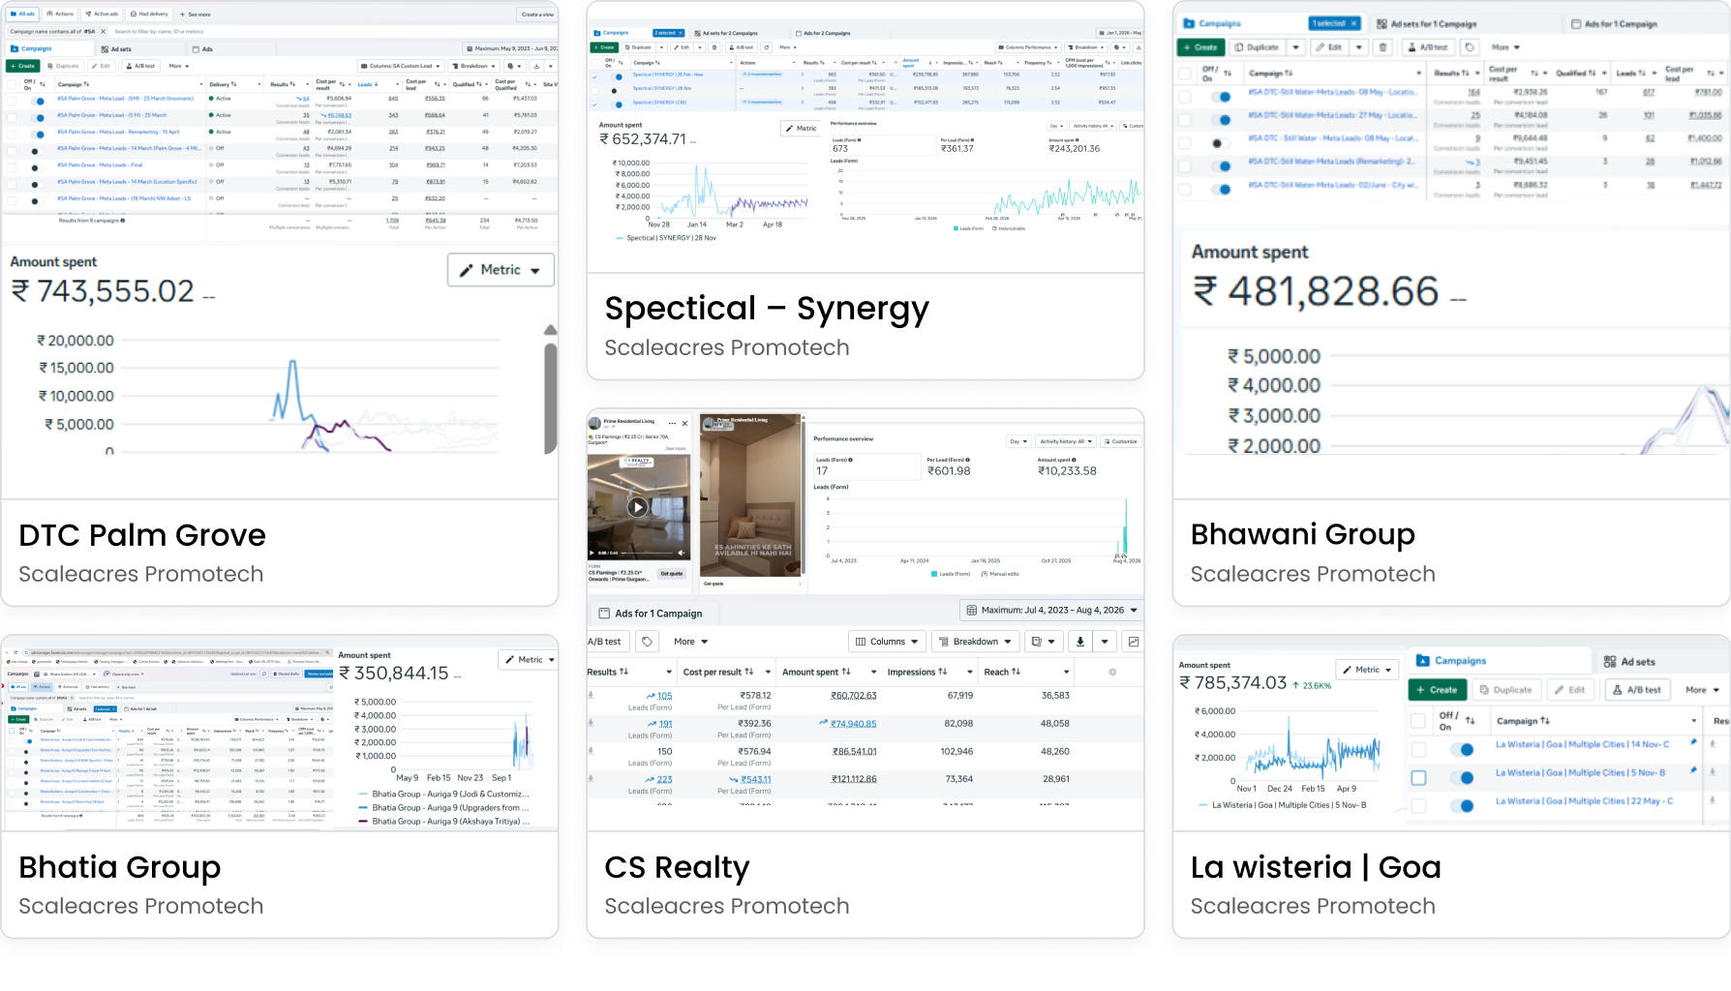This screenshot has width=1731, height=991.
Task: Click the A/B test button in La wisteria card
Action: coord(1637,690)
